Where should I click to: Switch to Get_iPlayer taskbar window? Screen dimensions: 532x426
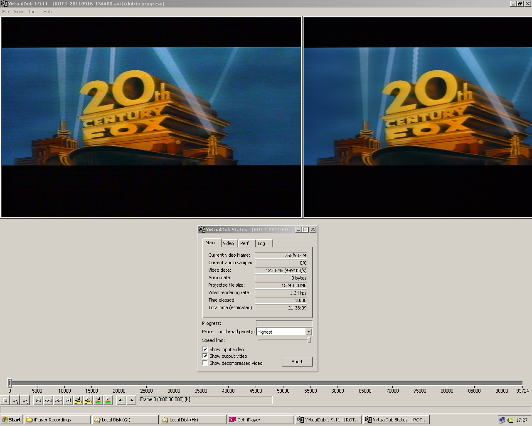coord(261,420)
